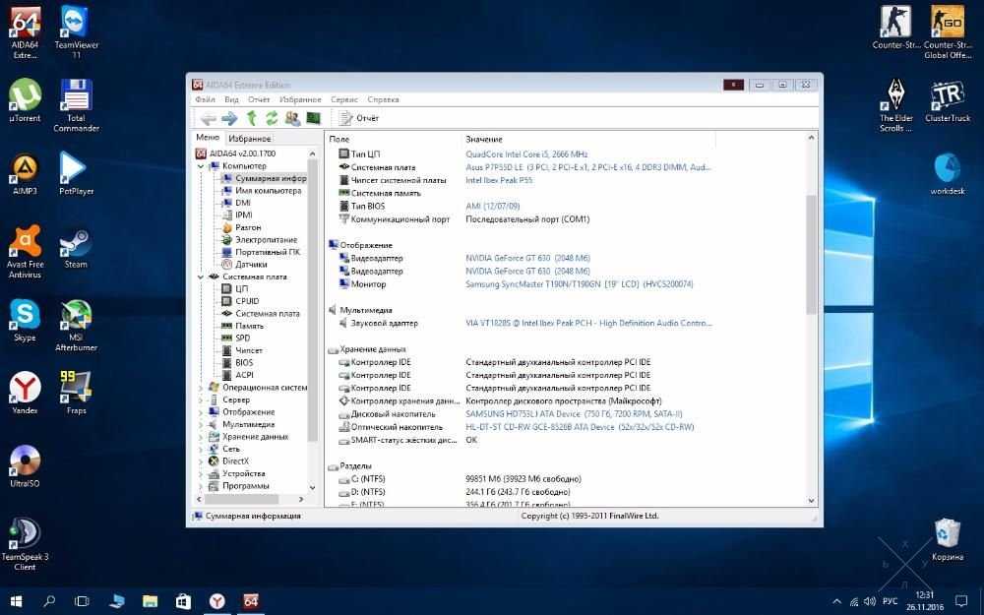Screen dimensions: 984x615
Task: Open the Yandex browser taskbar icon
Action: (217, 601)
